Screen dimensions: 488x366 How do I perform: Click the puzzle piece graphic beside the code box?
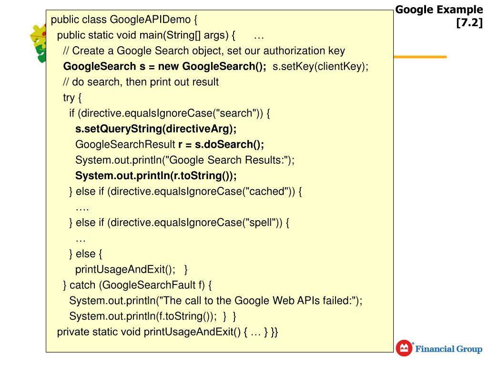point(38,43)
